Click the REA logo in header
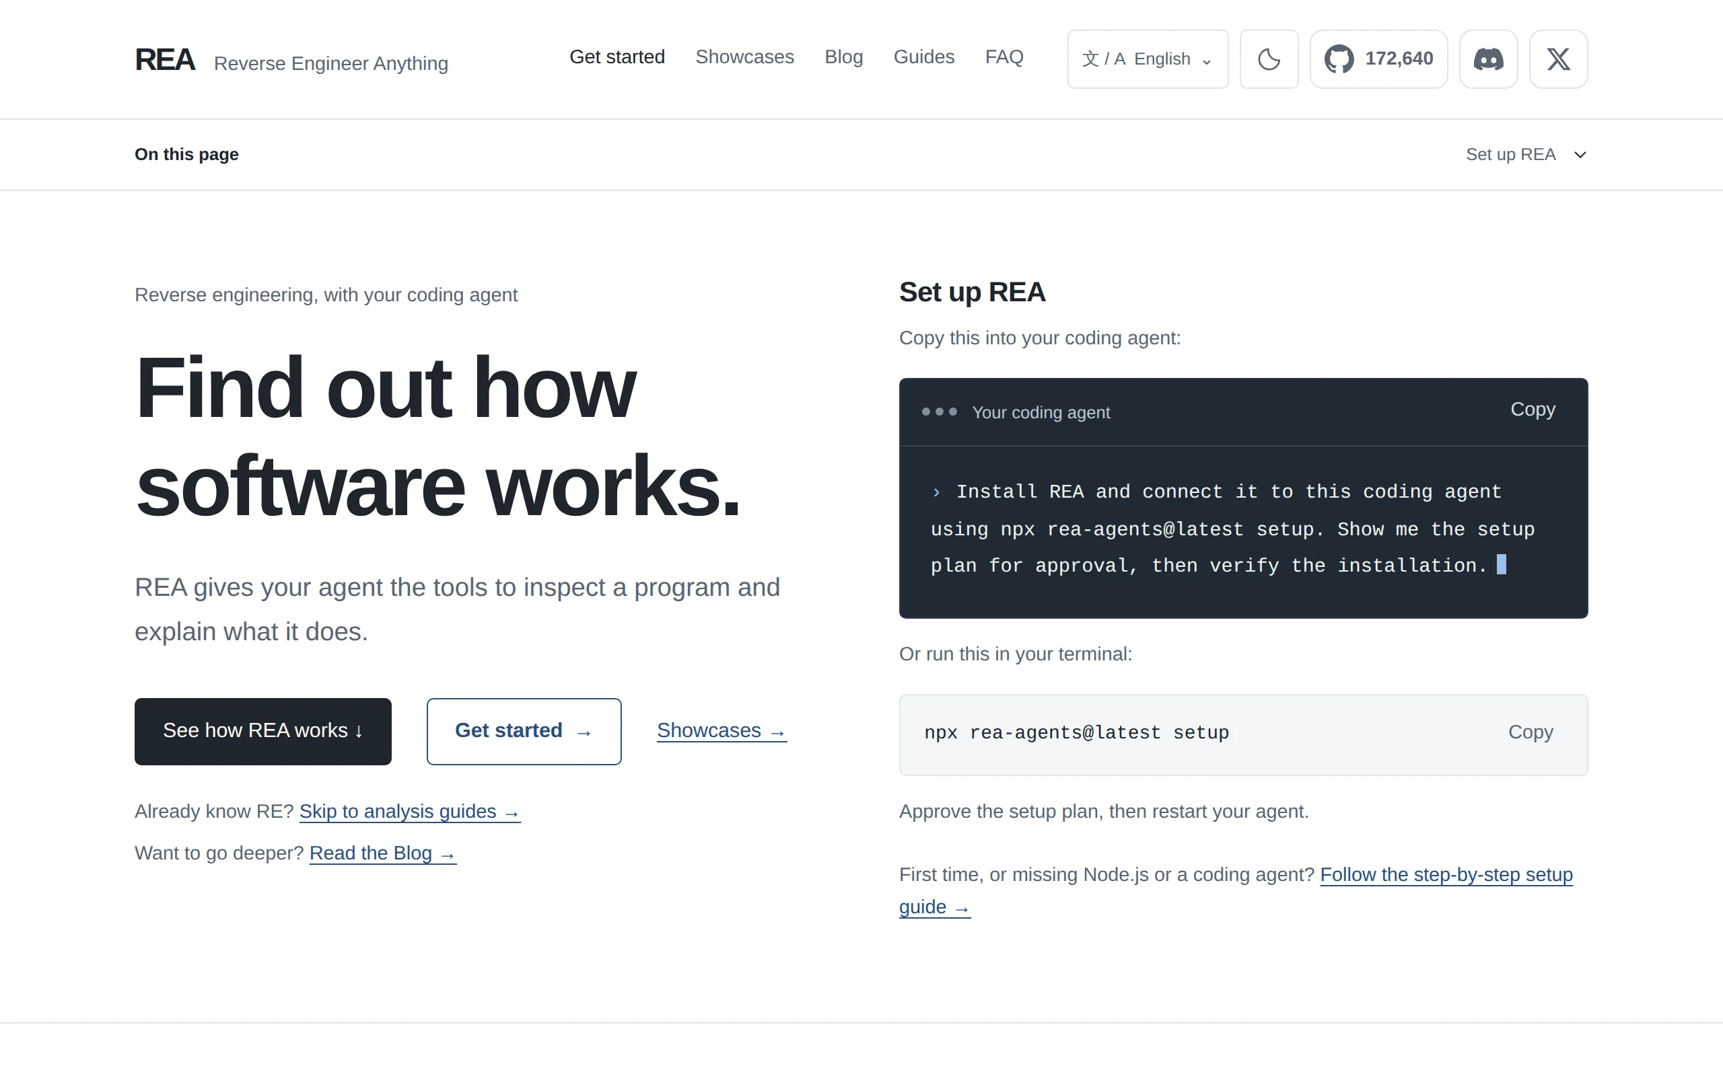Screen dimensions: 1723x1076 [164, 60]
